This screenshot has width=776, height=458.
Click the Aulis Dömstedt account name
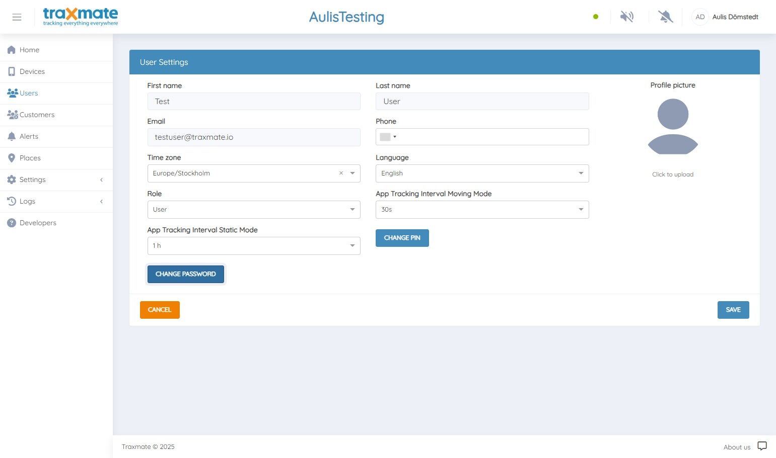tap(735, 17)
